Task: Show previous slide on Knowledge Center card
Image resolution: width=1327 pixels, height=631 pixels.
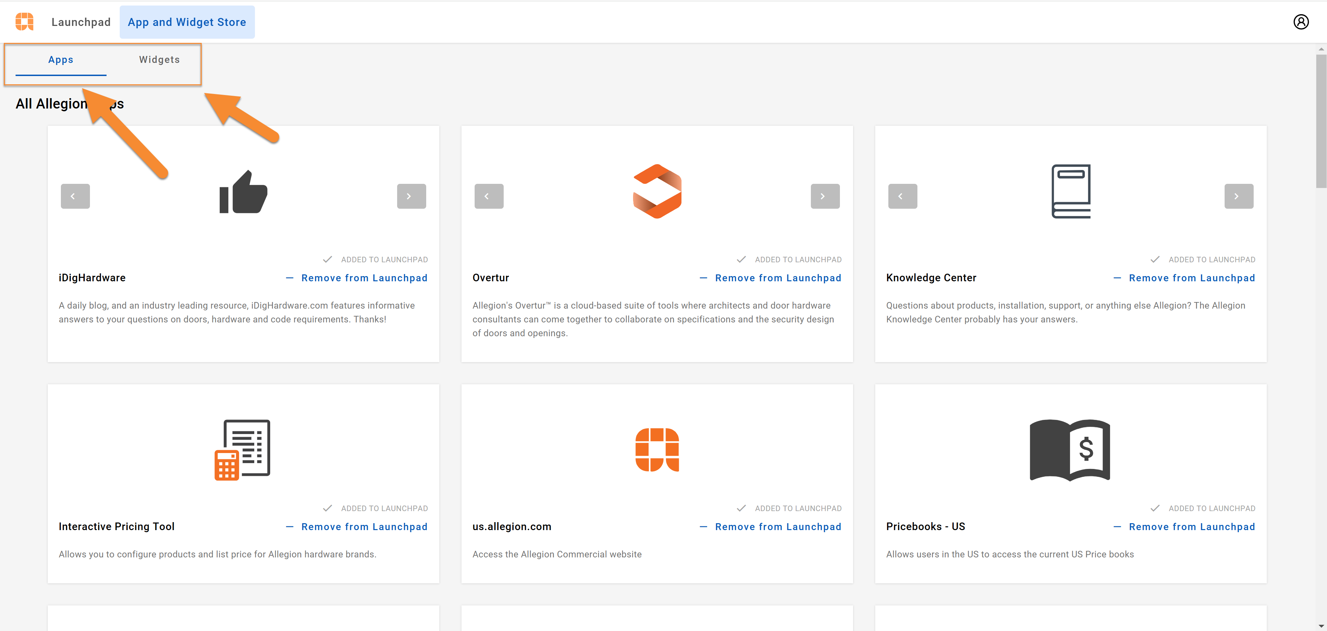Action: point(903,196)
